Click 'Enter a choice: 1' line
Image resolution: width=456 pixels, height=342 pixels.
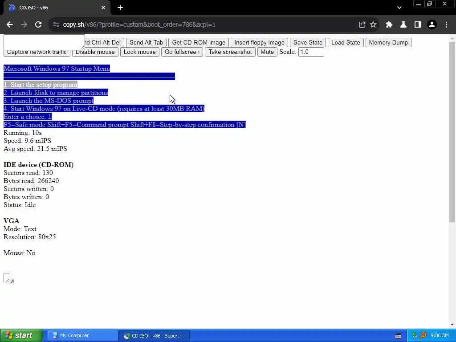(x=28, y=117)
